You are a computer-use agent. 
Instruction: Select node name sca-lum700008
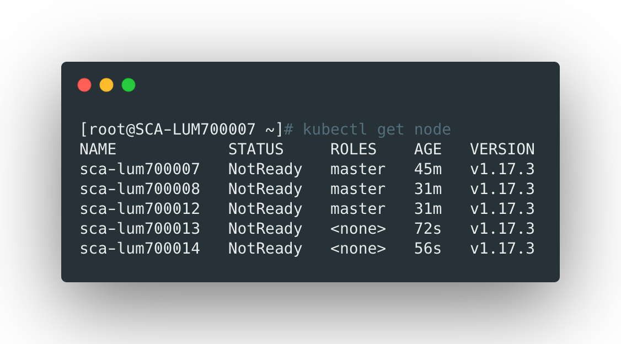point(140,189)
